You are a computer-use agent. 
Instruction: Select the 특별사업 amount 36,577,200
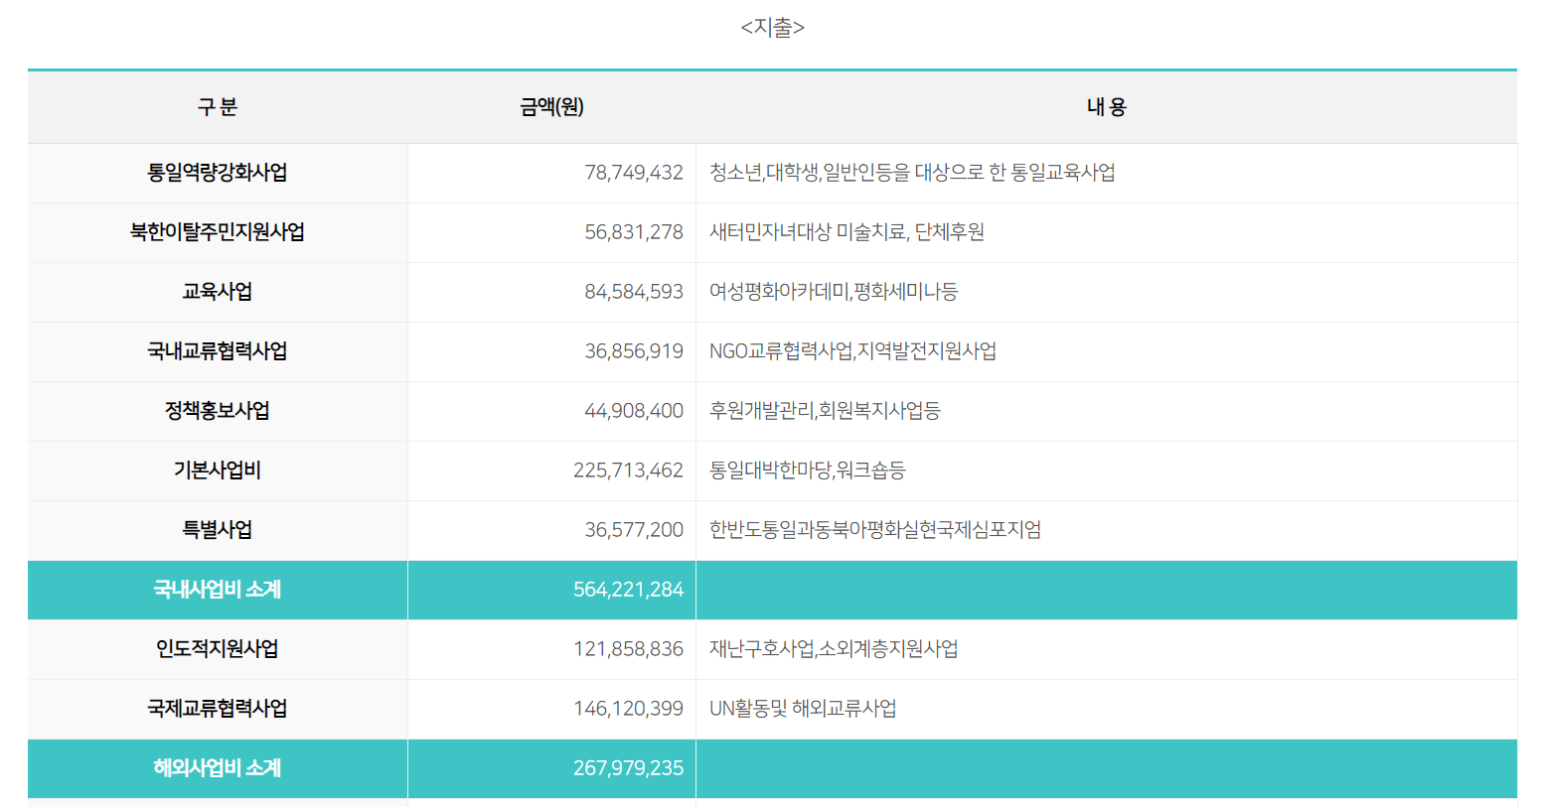[631, 530]
